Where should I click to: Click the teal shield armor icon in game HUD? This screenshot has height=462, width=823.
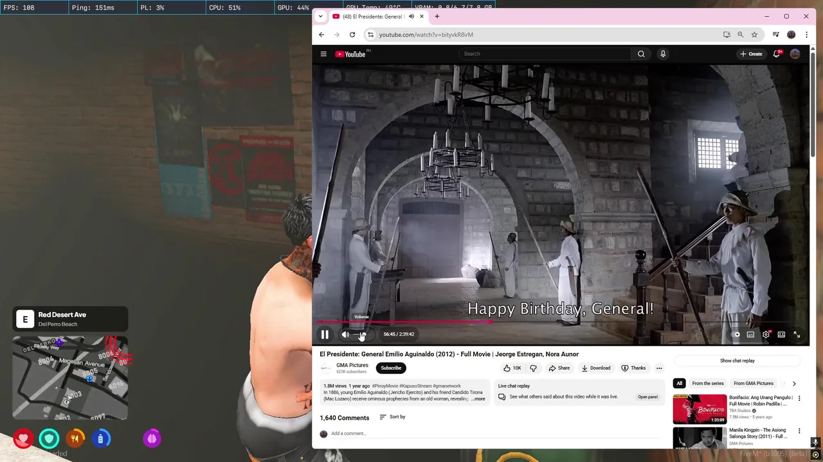49,439
